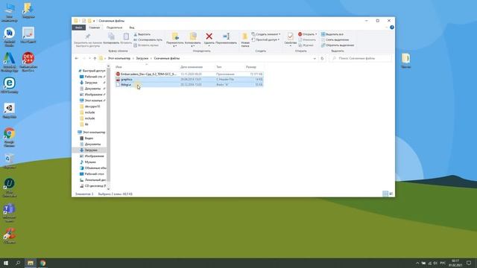This screenshot has height=268, width=477.
Task: Click Edit (Изменить) in the Open group
Action: point(307,39)
